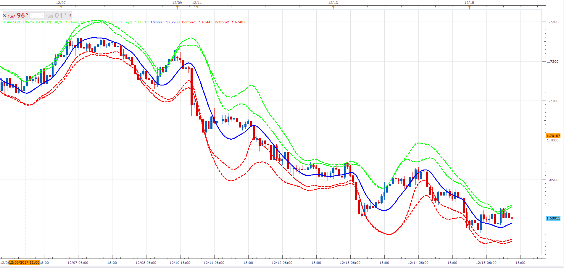Select the 12/09 date marker triangle
This screenshot has height=268, width=564.
(177, 7)
